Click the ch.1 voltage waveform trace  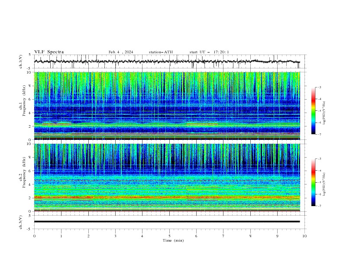tap(167, 61)
